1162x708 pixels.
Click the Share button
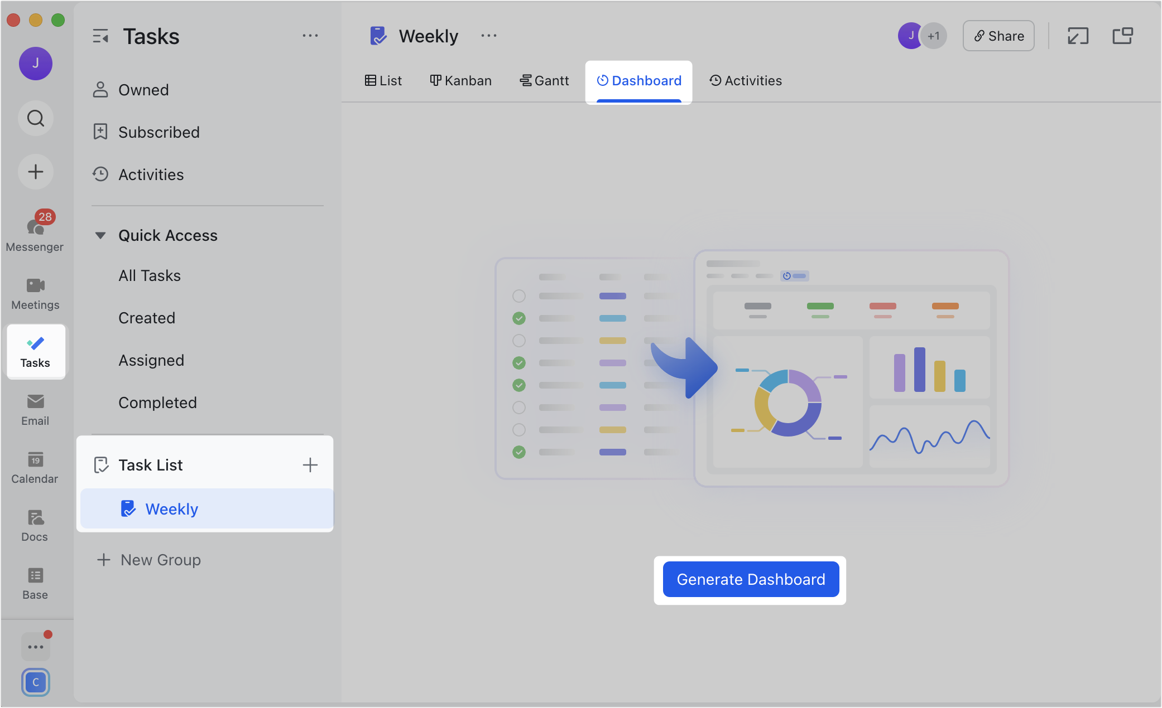[998, 36]
